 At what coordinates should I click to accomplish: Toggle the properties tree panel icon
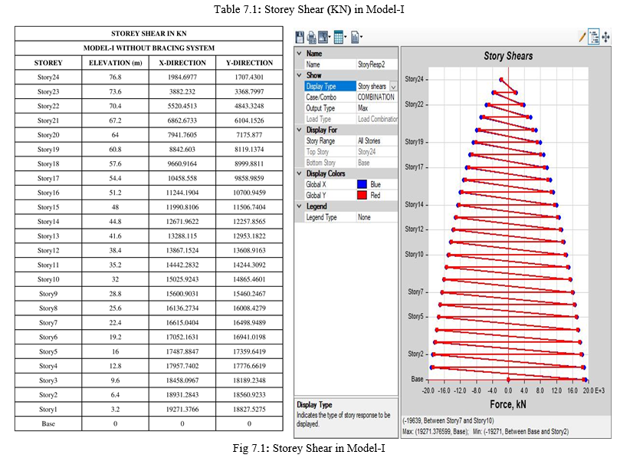[x=593, y=37]
